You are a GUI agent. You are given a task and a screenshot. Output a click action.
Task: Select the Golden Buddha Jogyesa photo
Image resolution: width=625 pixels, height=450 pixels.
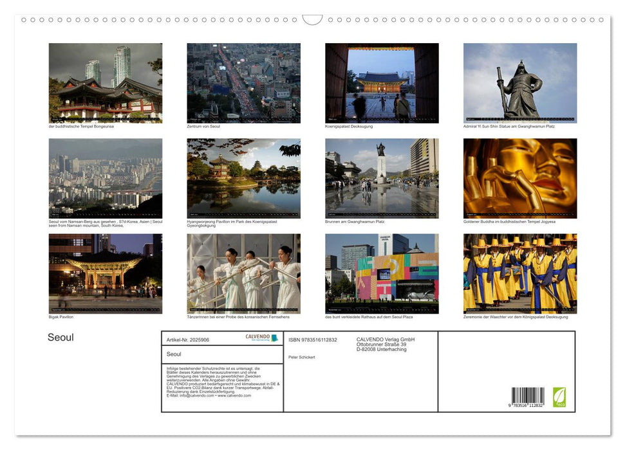pos(519,178)
